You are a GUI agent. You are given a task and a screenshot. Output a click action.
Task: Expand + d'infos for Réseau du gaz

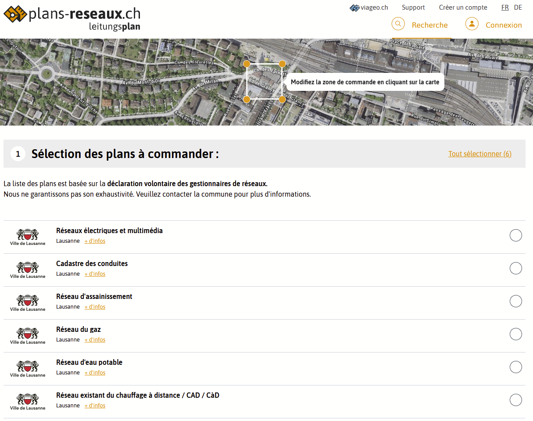click(95, 340)
